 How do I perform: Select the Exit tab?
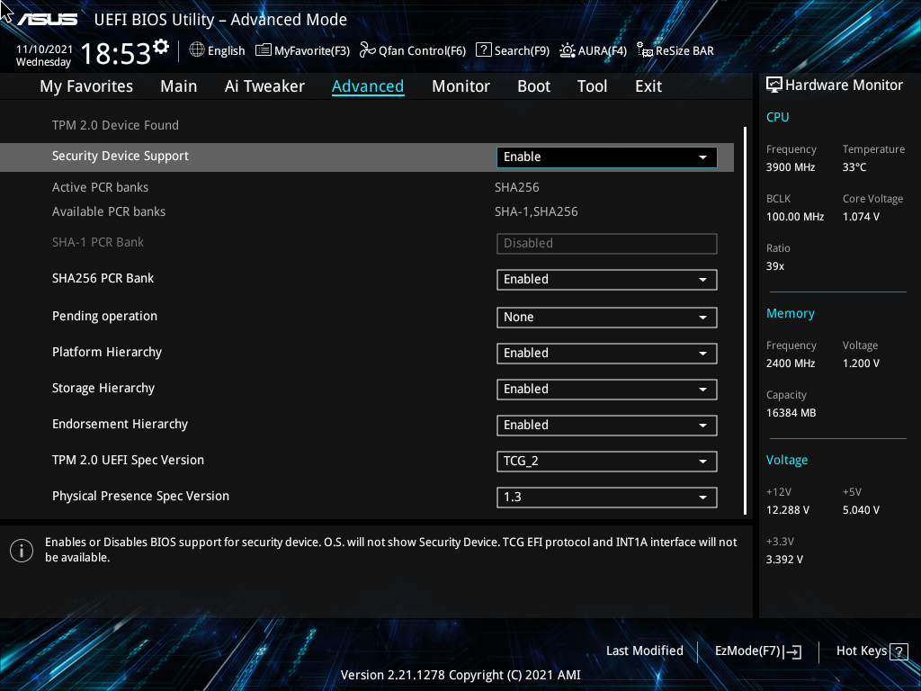tap(648, 86)
